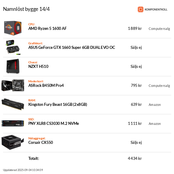Open Amazon store link for the SSD
174x174 pixels.
pos(155,124)
